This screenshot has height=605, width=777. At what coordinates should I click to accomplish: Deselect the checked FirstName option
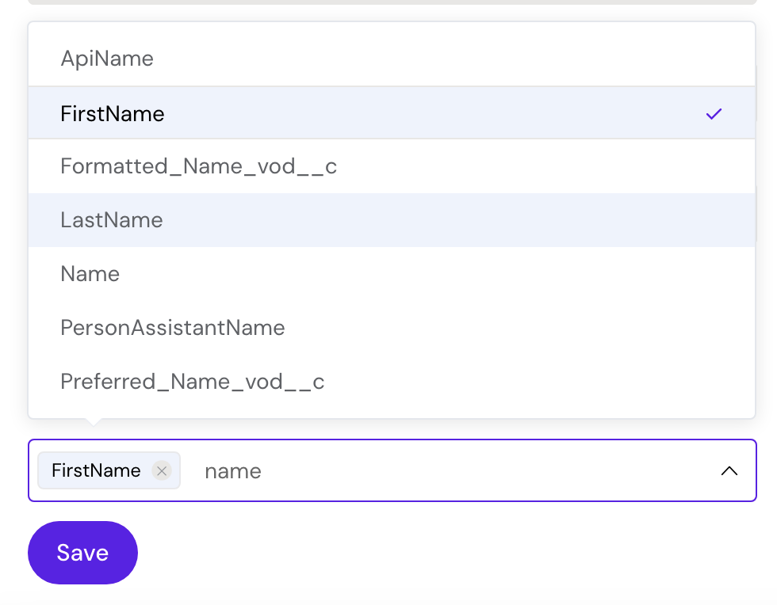(x=113, y=114)
